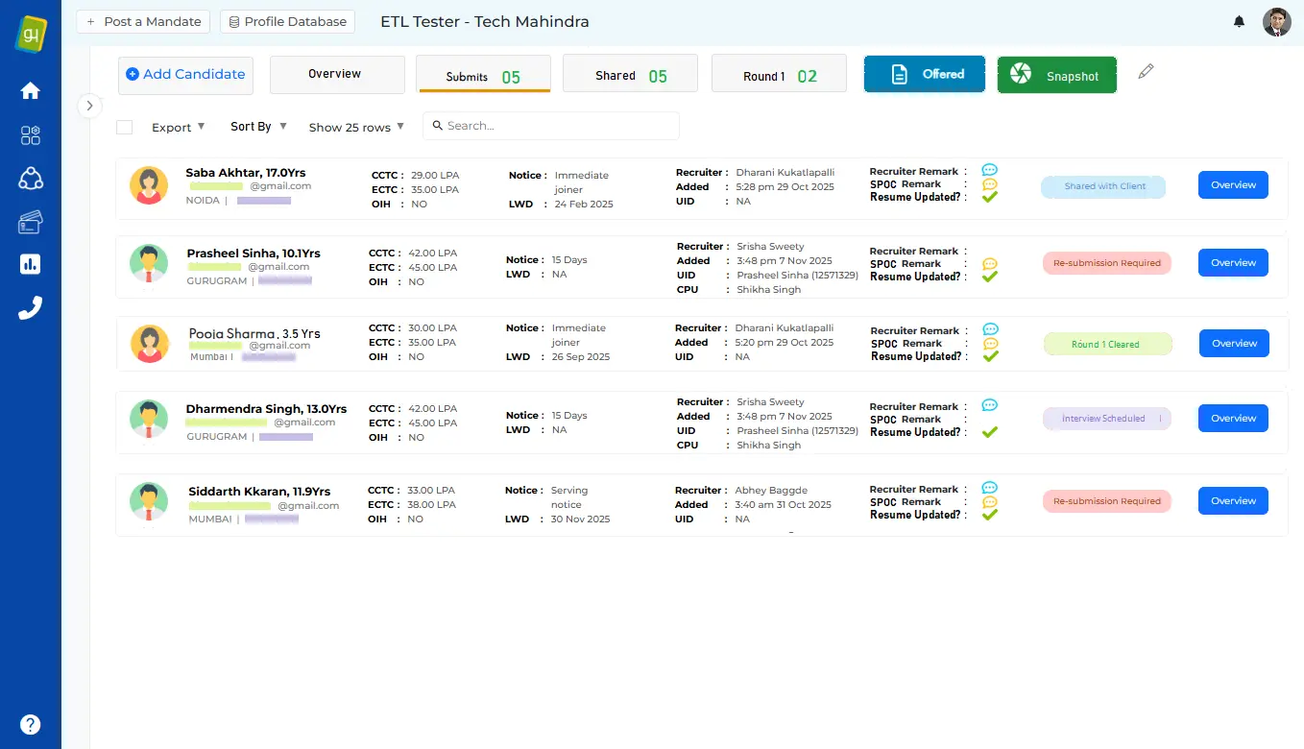Viewport: 1304px width, 749px height.
Task: Click the Add Candidate button
Action: 185,75
